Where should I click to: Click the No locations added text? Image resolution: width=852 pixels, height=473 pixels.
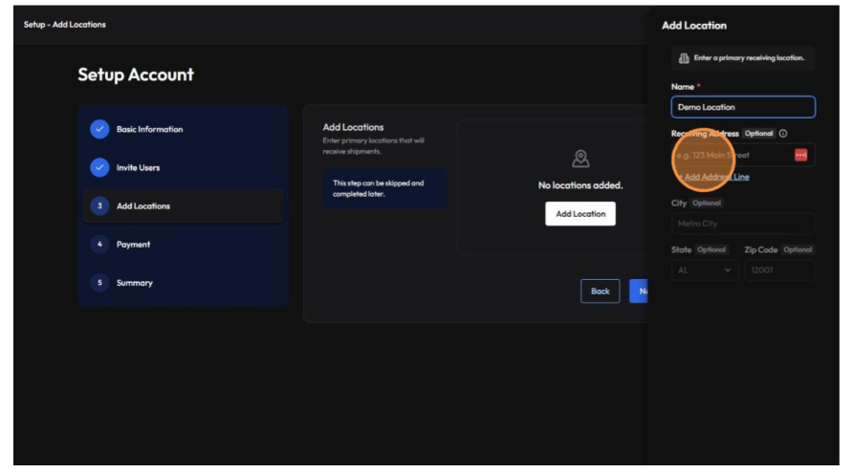coord(580,185)
